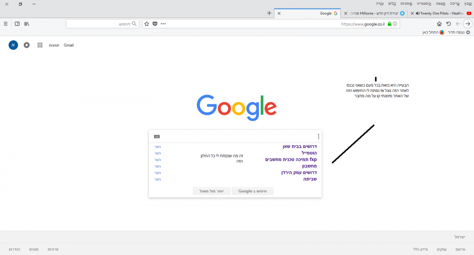Switch to the Twenty One Pilots - Heathens tab
Image resolution: width=474 pixels, height=255 pixels.
[x=441, y=13]
